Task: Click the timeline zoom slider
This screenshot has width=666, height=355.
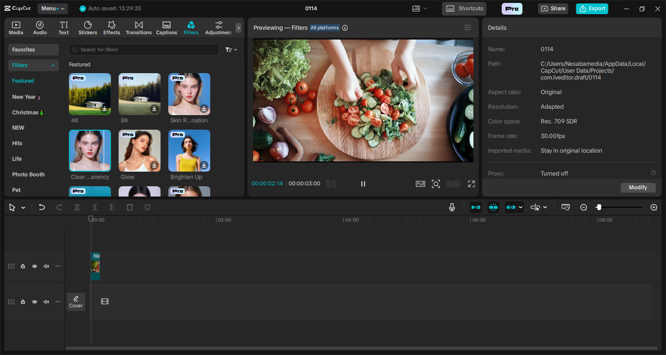Action: pyautogui.click(x=619, y=207)
